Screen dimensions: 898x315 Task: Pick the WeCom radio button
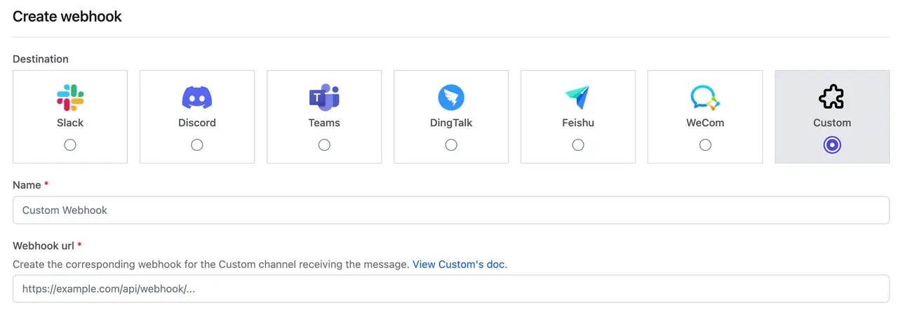click(x=705, y=145)
